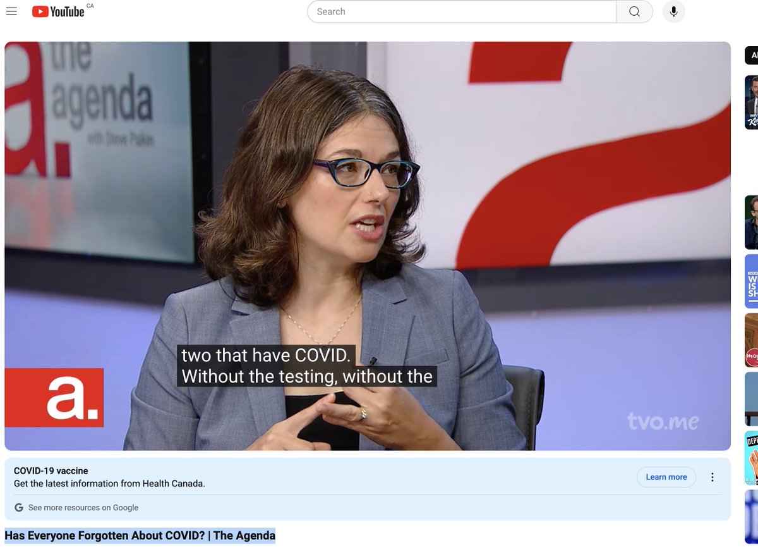Open the YouTube guide hamburger menu
Image resolution: width=758 pixels, height=547 pixels.
(11, 11)
